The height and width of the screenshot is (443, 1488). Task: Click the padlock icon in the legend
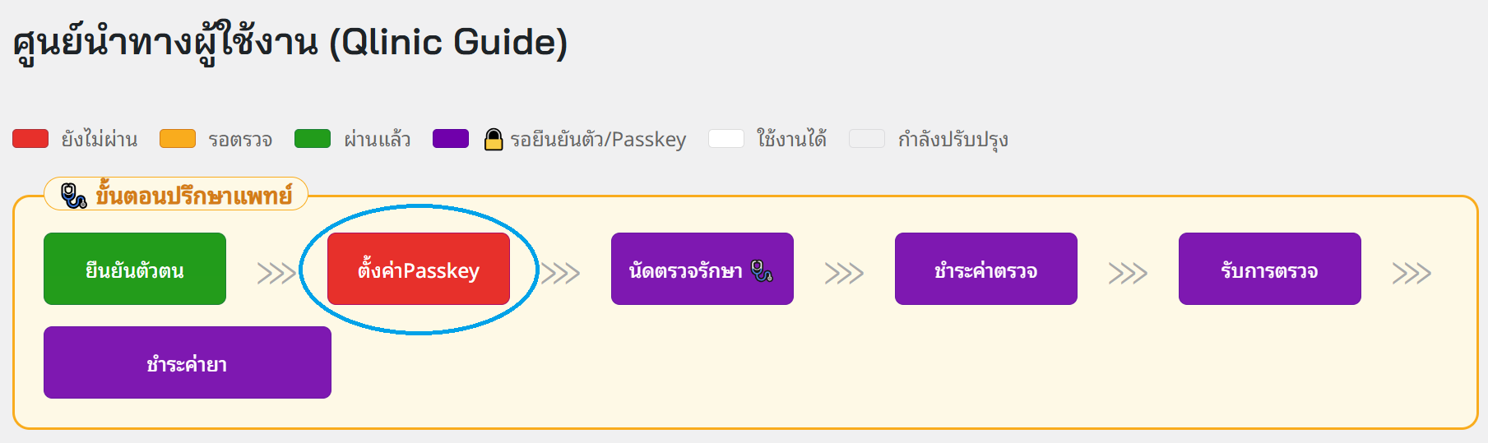pyautogui.click(x=493, y=140)
